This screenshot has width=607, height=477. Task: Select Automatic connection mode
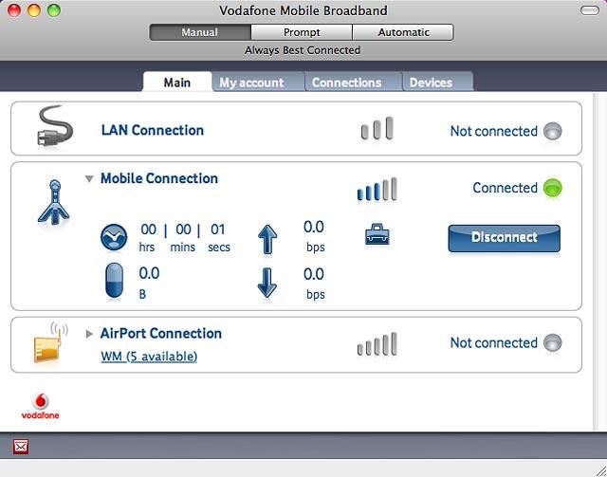click(403, 32)
